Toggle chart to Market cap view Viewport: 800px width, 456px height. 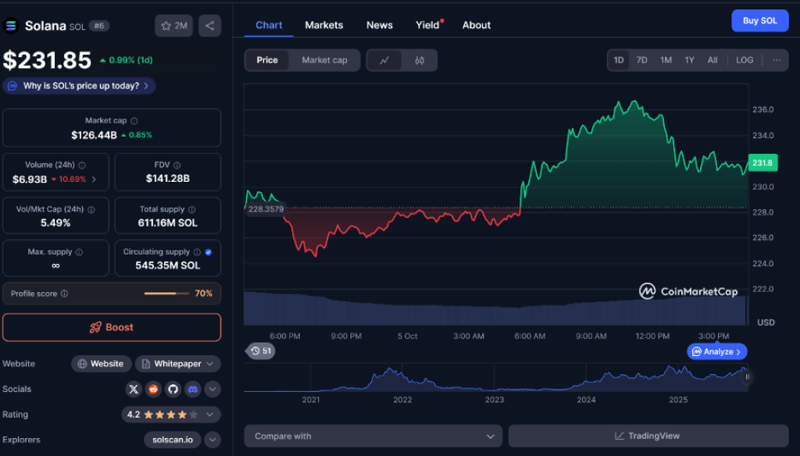click(324, 60)
